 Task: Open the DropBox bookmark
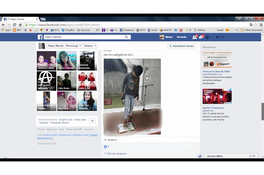(68, 30)
